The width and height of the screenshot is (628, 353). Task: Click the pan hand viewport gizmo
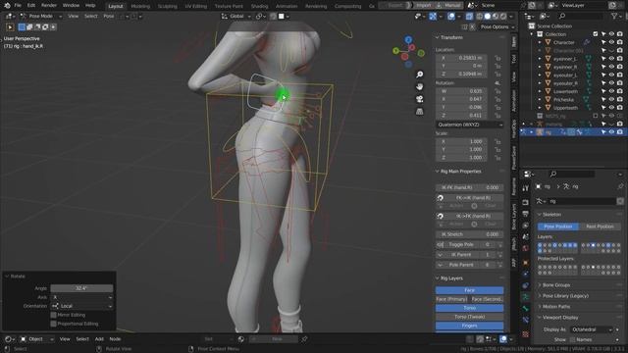(x=419, y=87)
